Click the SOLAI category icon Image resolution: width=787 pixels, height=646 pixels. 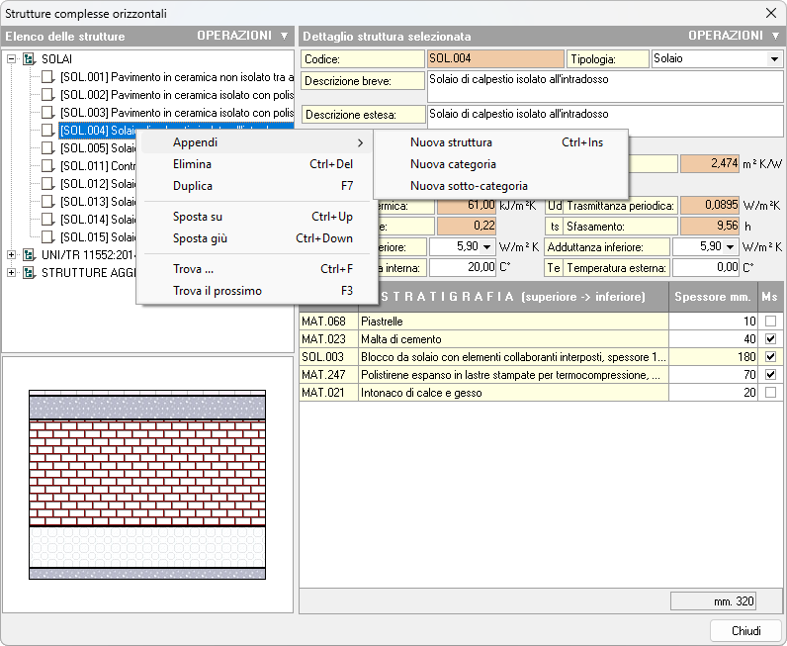(29, 59)
